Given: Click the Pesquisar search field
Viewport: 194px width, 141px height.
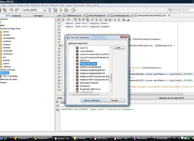Looking at the screenshot, I should [x=183, y=10].
